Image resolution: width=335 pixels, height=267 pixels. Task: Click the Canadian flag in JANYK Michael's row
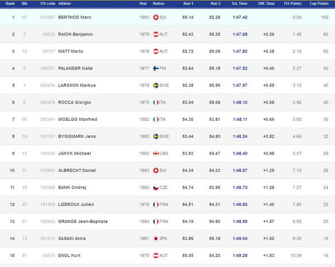tap(156, 153)
